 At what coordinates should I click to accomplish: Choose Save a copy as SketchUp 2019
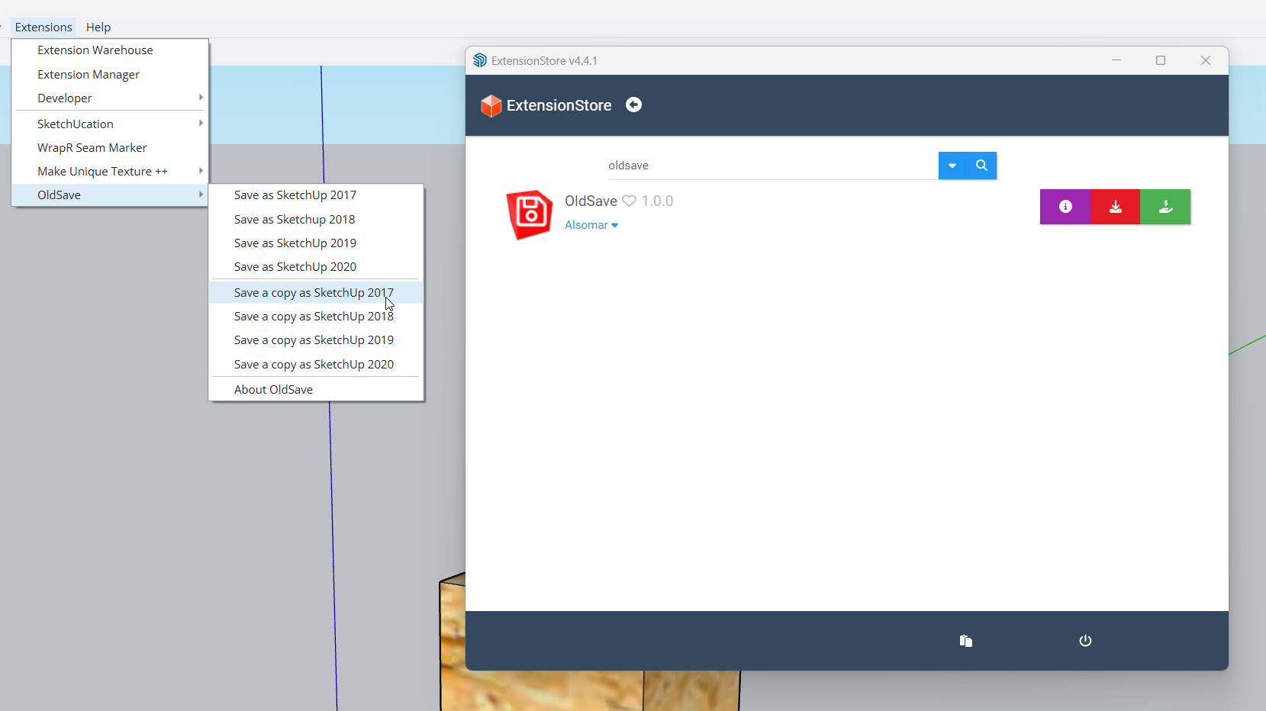point(316,340)
